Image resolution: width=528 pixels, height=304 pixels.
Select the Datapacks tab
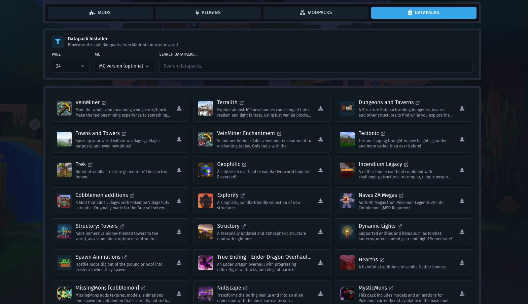pyautogui.click(x=424, y=13)
